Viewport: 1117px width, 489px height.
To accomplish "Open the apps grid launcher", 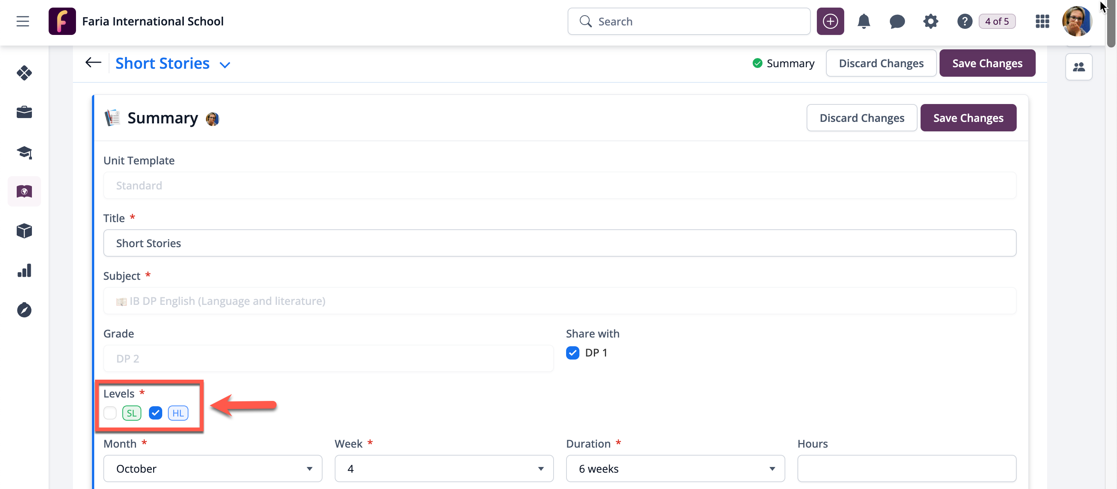I will [x=1042, y=21].
